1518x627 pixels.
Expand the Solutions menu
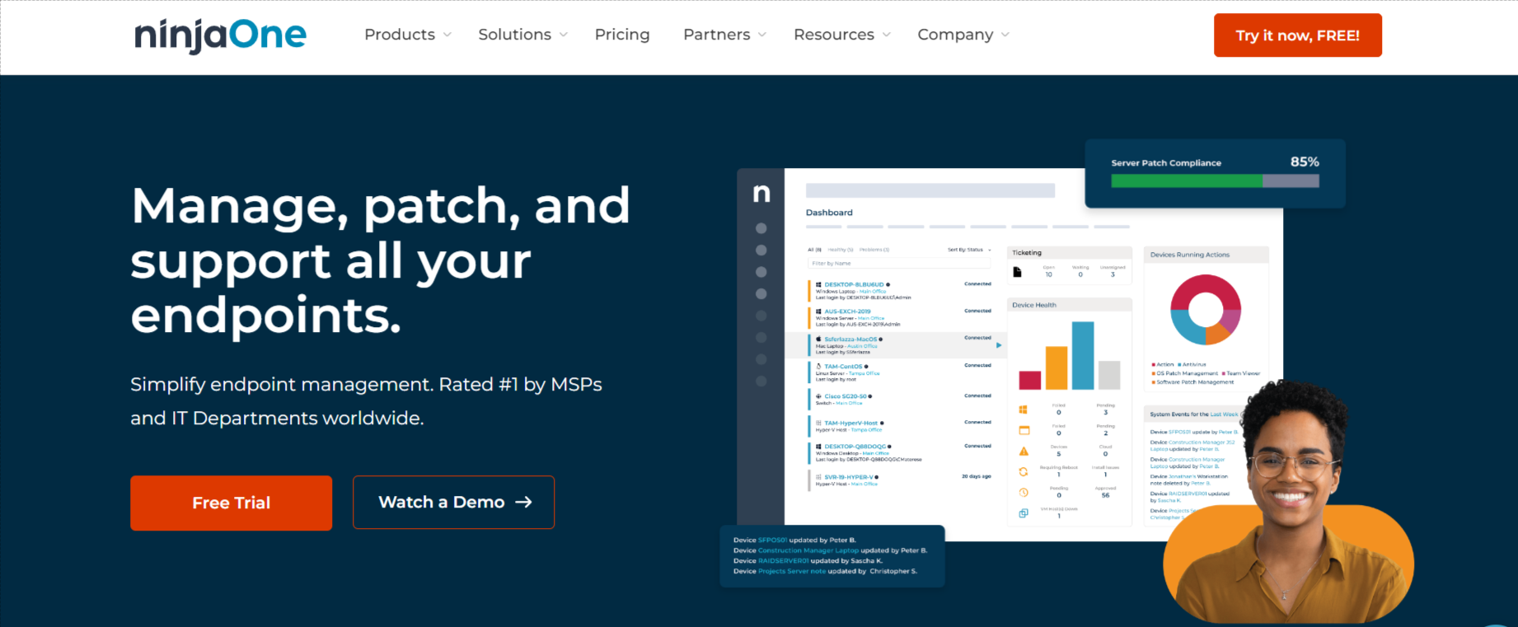(x=523, y=35)
